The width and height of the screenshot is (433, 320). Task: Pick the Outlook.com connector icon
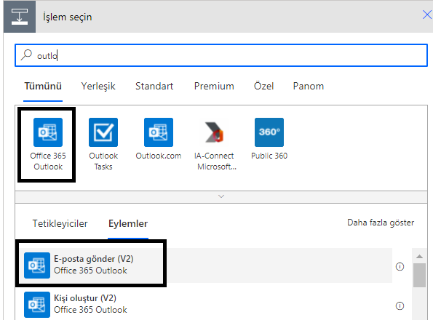click(159, 132)
